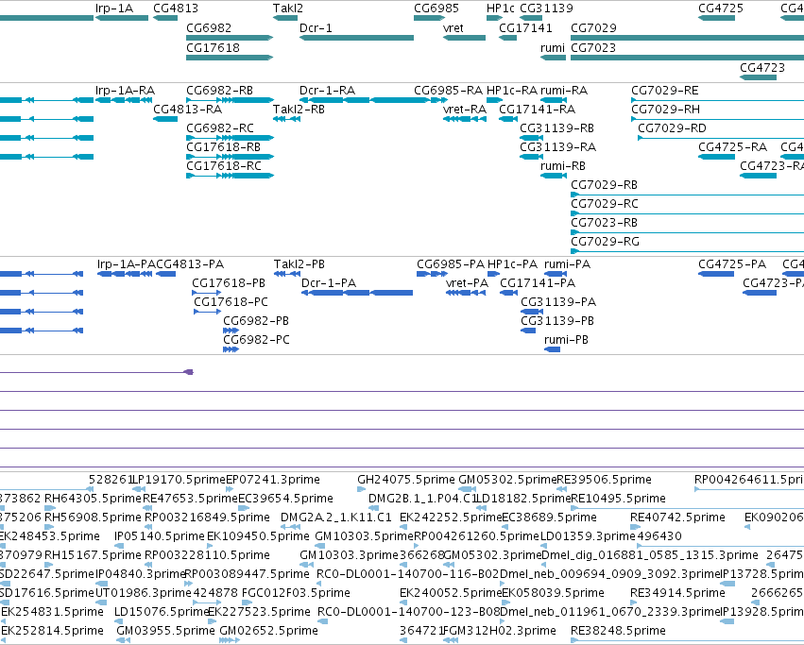Click the protein label "CG17618-PB"
804x645 pixels.
[229, 283]
